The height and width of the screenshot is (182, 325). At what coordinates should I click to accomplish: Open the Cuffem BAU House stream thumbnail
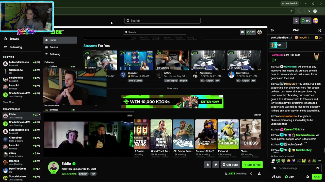point(172,60)
